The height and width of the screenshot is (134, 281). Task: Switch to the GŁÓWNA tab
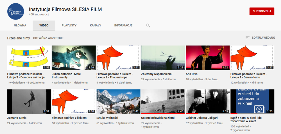[20, 25]
